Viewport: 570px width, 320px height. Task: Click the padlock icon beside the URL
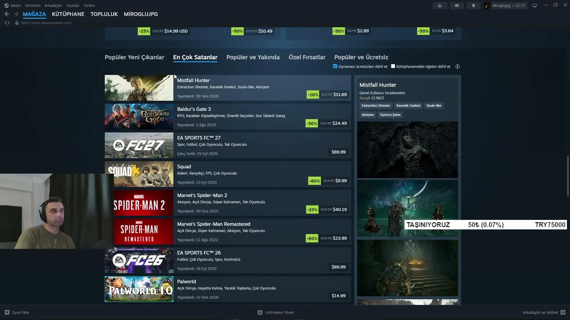pyautogui.click(x=17, y=23)
